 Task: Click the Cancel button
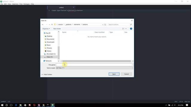pos(127,74)
